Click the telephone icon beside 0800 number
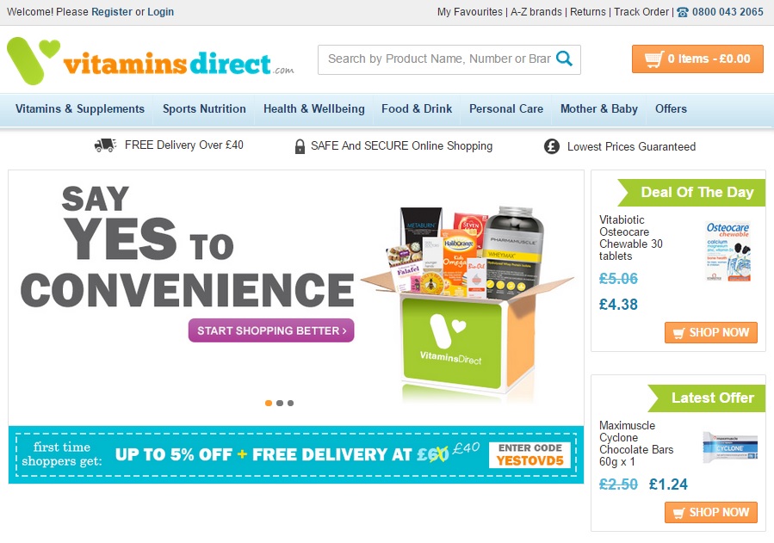Image resolution: width=774 pixels, height=543 pixels. pyautogui.click(x=682, y=12)
